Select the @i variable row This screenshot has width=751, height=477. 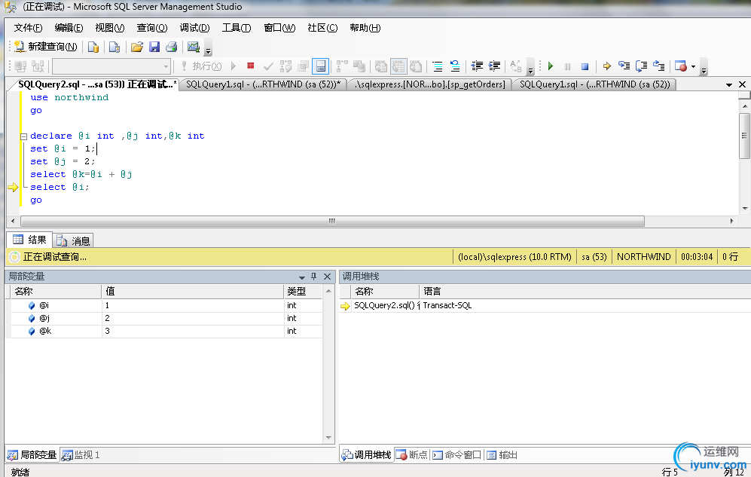[x=166, y=305]
